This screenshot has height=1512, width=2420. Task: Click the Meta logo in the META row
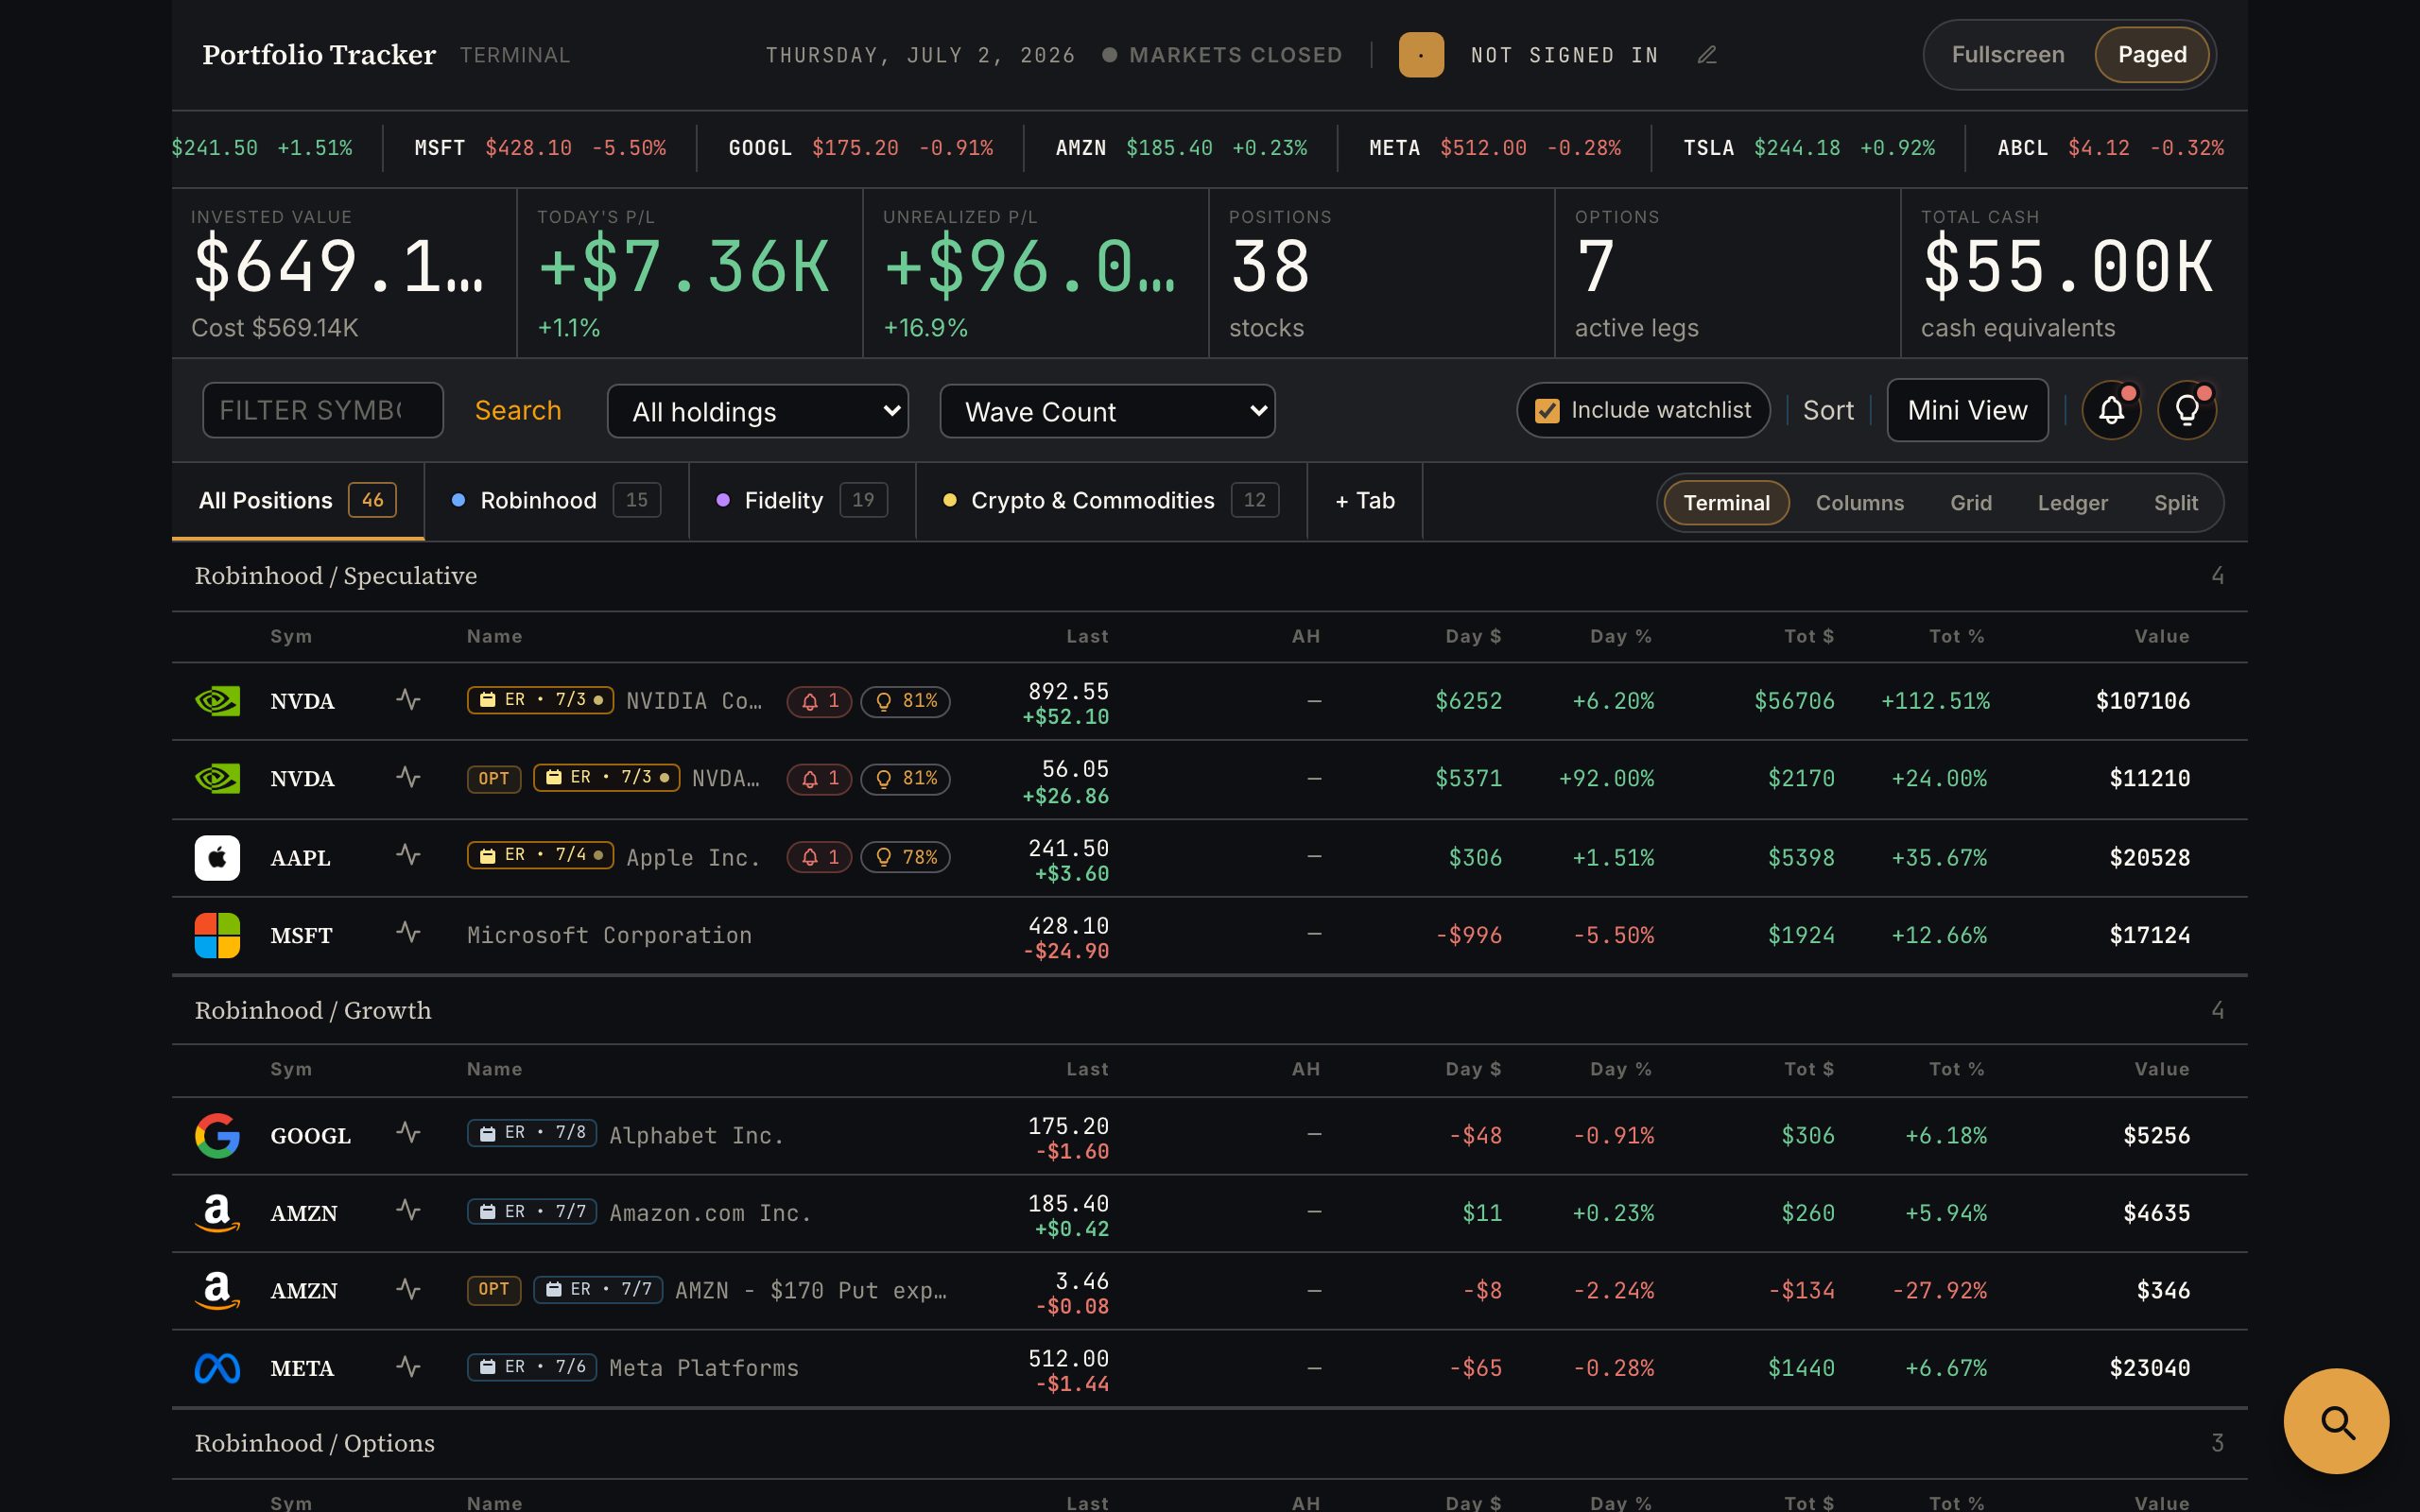(x=217, y=1368)
